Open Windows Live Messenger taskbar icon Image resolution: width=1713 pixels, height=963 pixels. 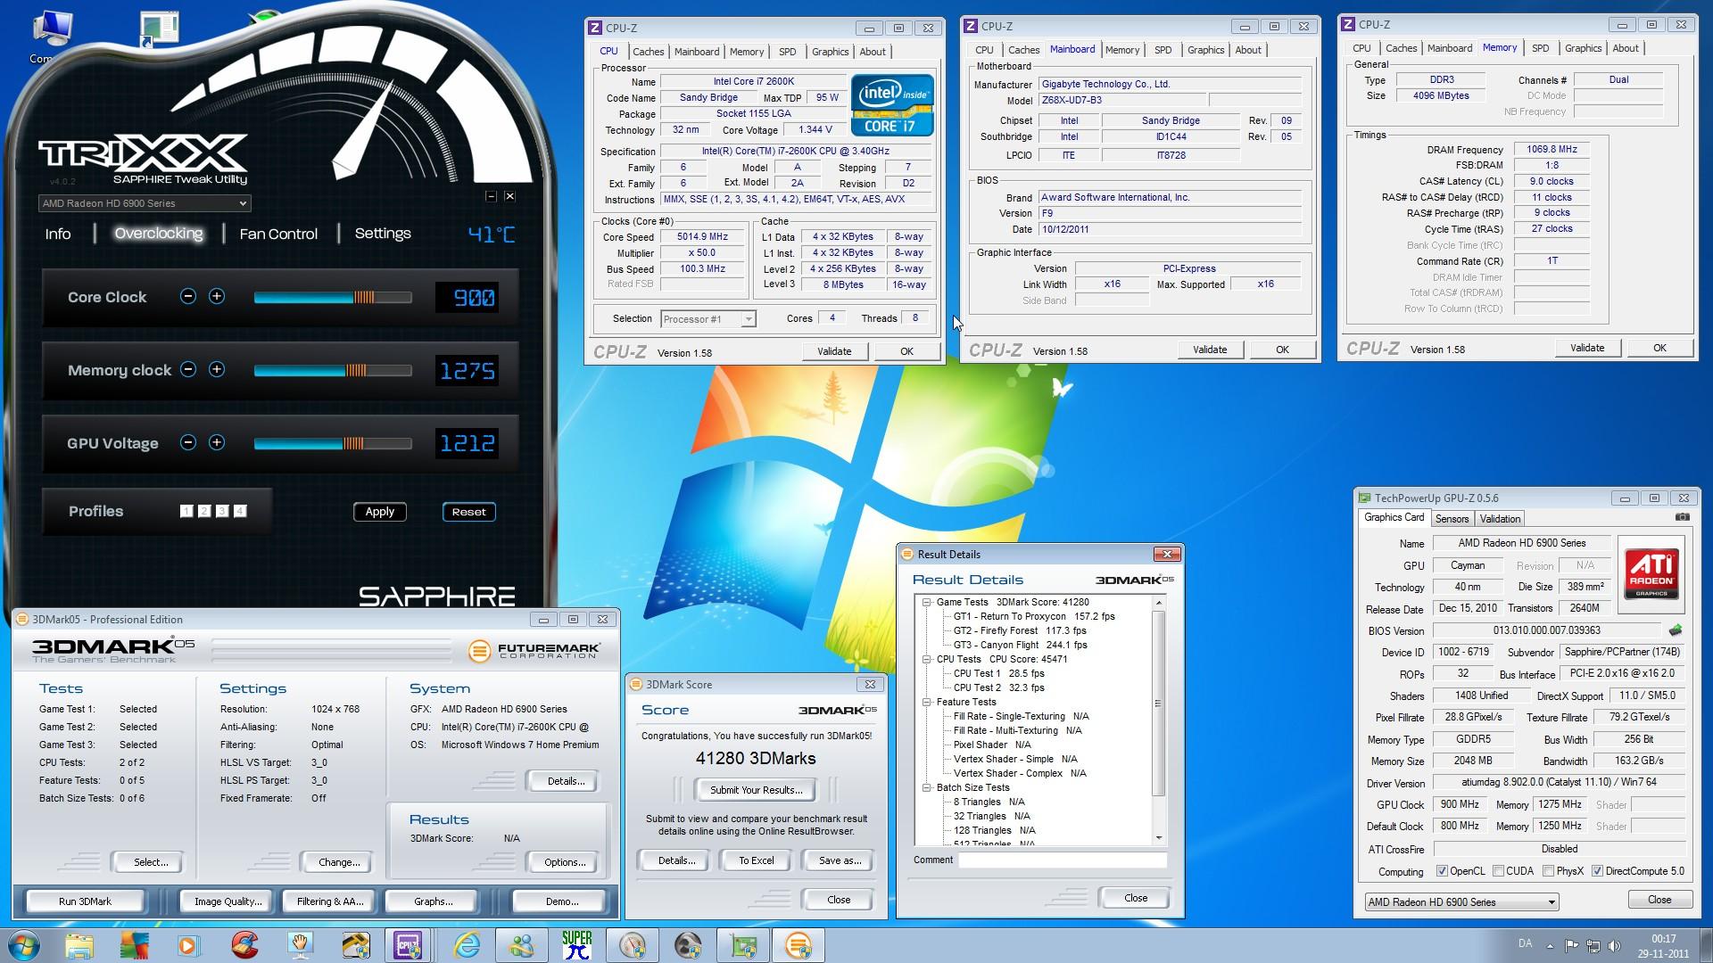click(522, 945)
